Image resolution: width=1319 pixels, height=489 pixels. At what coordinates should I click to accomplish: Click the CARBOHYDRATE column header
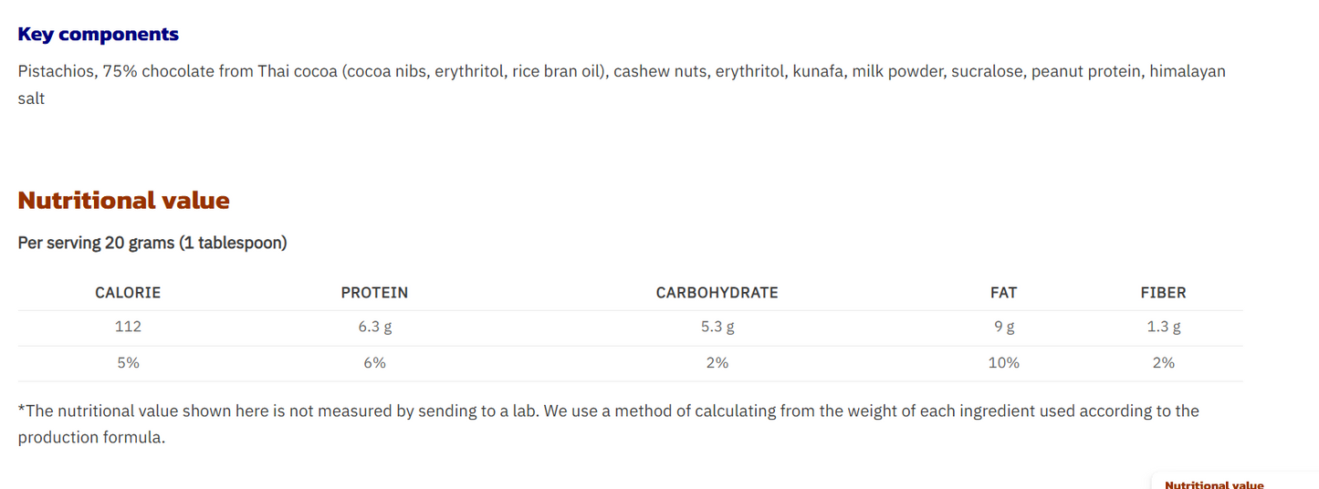(717, 293)
